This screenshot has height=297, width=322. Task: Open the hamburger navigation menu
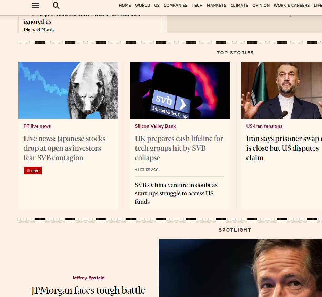pyautogui.click(x=36, y=5)
